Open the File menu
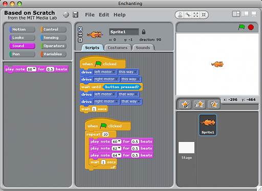 point(90,15)
